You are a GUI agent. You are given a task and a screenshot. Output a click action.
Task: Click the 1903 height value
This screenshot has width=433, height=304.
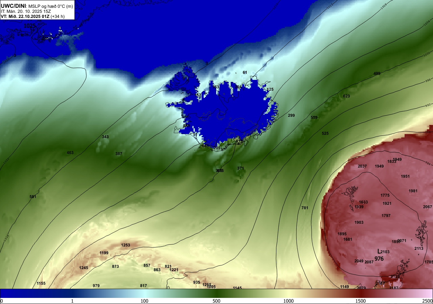(x=359, y=222)
